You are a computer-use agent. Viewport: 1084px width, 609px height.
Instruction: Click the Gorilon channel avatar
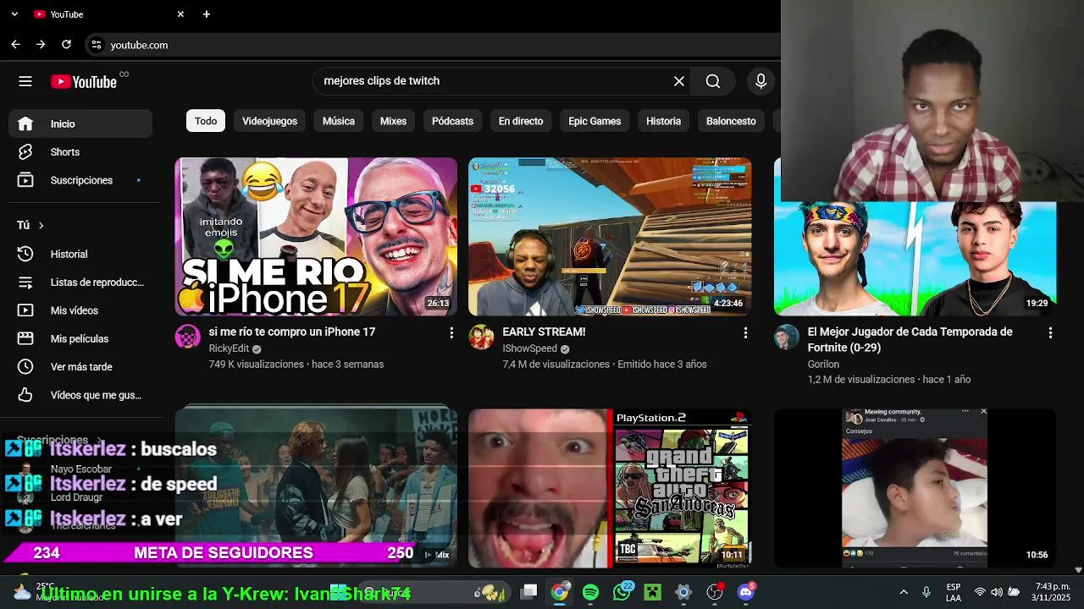787,337
